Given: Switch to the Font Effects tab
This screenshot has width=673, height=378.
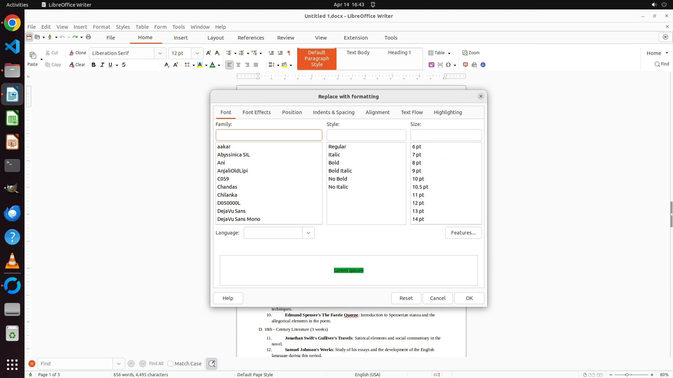Looking at the screenshot, I should (257, 112).
